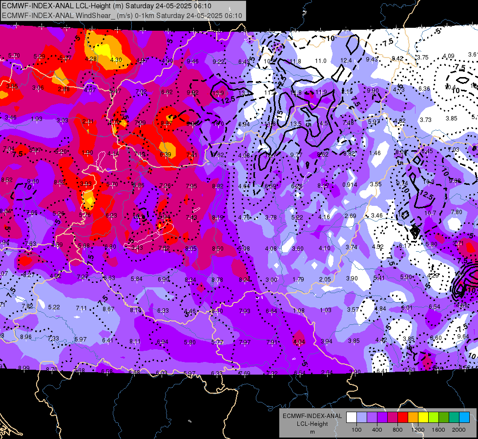Click the wind shear value 1.79

coord(298,279)
